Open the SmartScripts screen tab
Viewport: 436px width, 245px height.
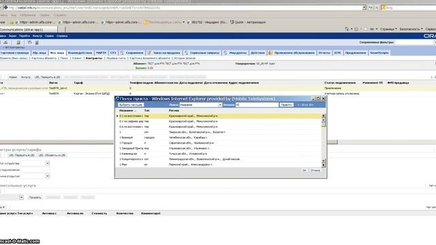(379, 52)
